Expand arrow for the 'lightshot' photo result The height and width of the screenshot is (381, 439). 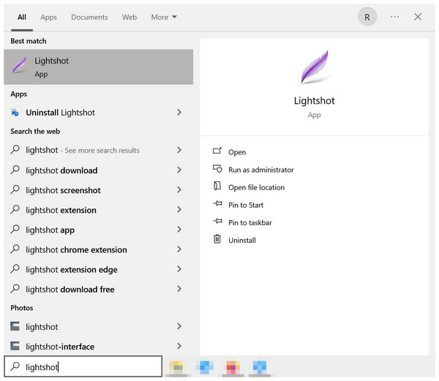pos(179,326)
